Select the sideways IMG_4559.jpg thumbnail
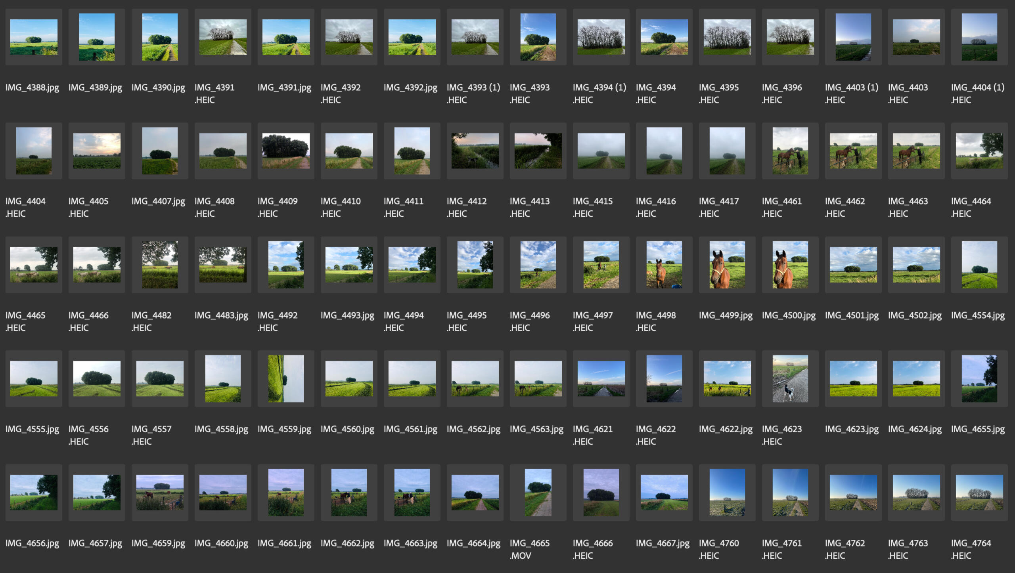Viewport: 1015px width, 573px height. [x=286, y=378]
